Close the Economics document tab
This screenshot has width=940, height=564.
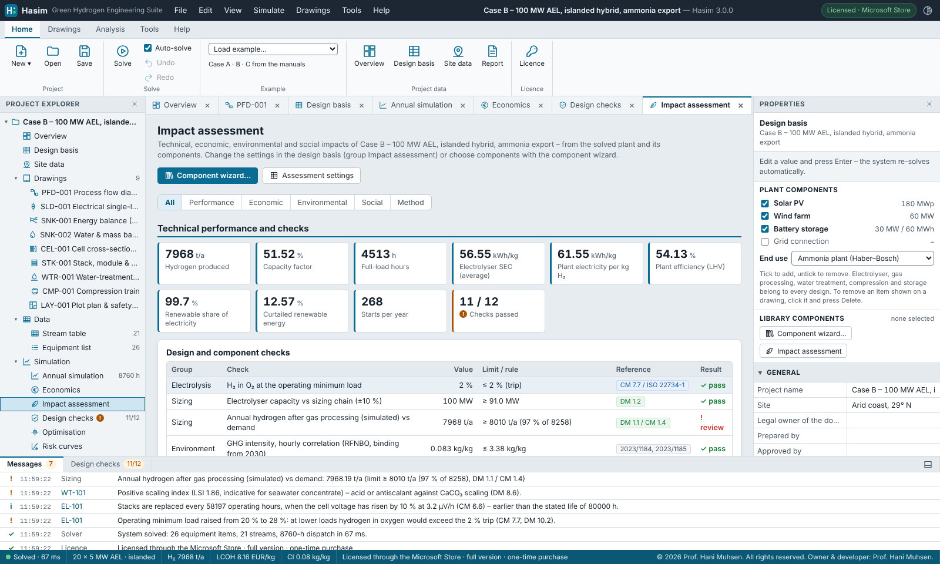(540, 106)
